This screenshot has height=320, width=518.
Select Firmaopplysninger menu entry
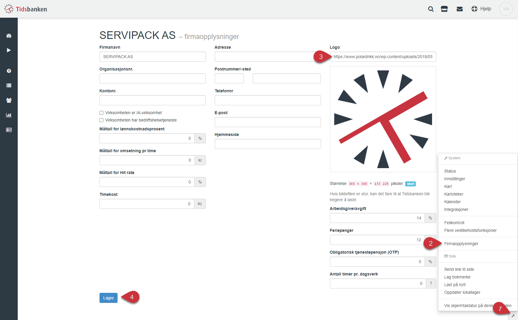pyautogui.click(x=461, y=244)
